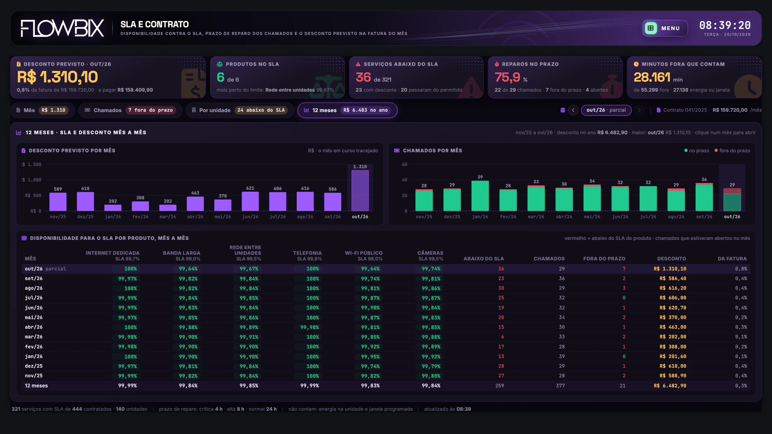Open the Por unidade tab
This screenshot has height=434, width=772.
(x=240, y=110)
